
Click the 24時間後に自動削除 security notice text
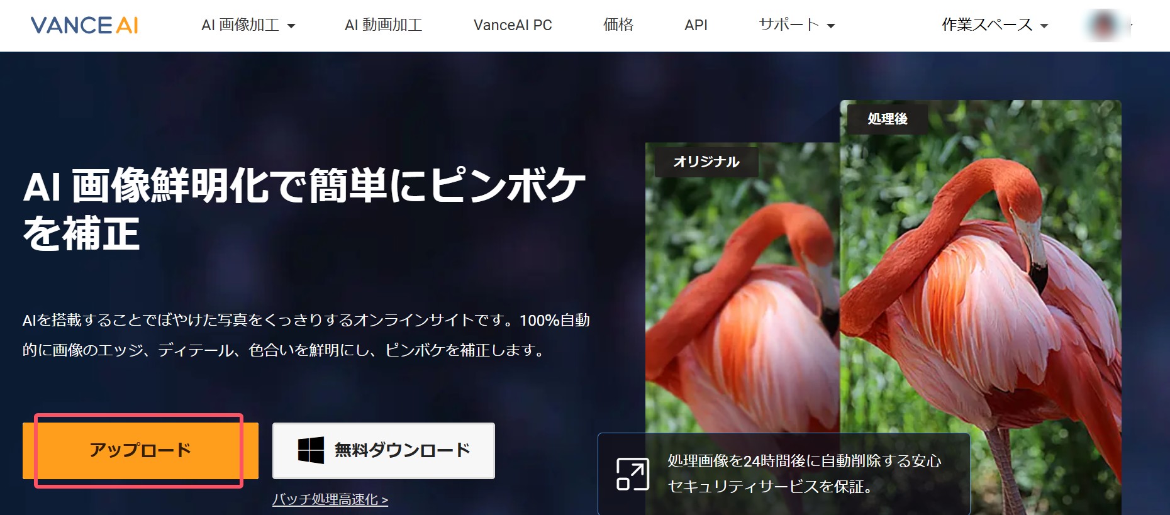(804, 462)
